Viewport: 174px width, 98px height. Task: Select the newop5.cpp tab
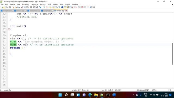[60, 11]
